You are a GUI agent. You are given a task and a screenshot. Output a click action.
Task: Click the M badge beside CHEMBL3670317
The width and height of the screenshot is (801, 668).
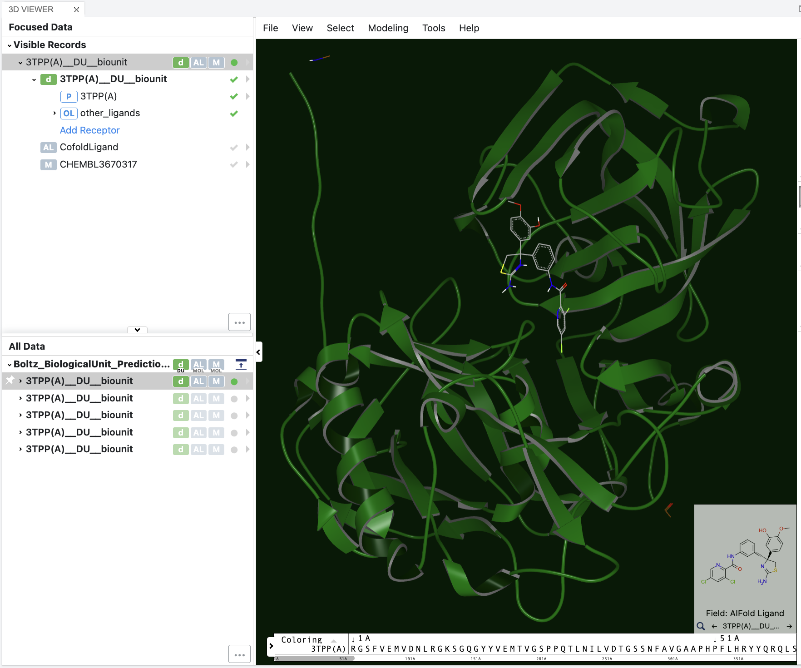pyautogui.click(x=48, y=164)
